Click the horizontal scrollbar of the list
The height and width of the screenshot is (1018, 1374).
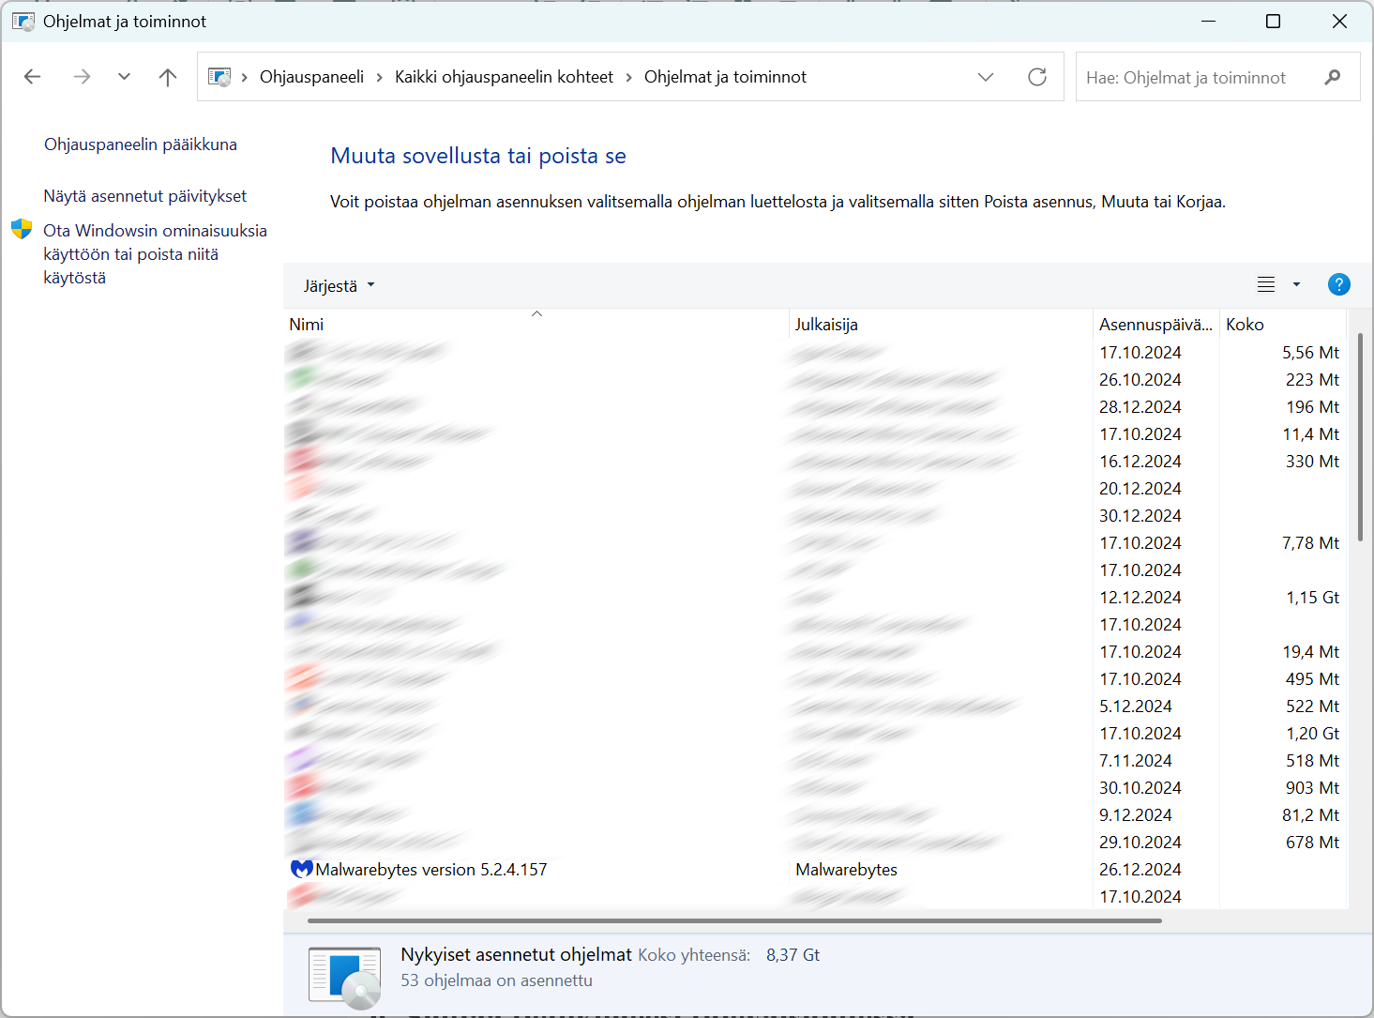(x=733, y=920)
